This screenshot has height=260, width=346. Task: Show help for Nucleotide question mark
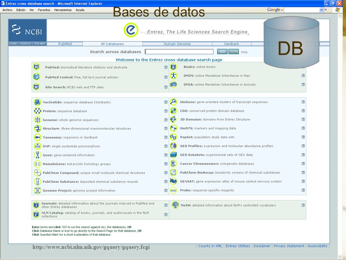coord(166,102)
